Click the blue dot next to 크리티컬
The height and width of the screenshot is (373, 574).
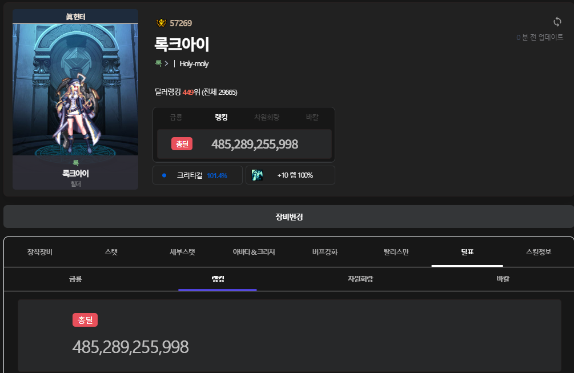point(164,175)
